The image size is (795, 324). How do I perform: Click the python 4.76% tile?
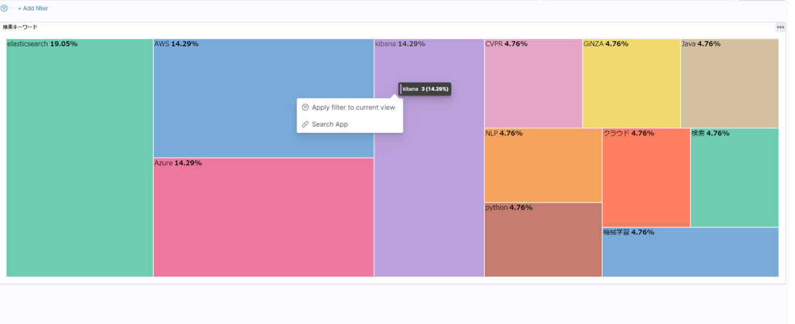543,239
